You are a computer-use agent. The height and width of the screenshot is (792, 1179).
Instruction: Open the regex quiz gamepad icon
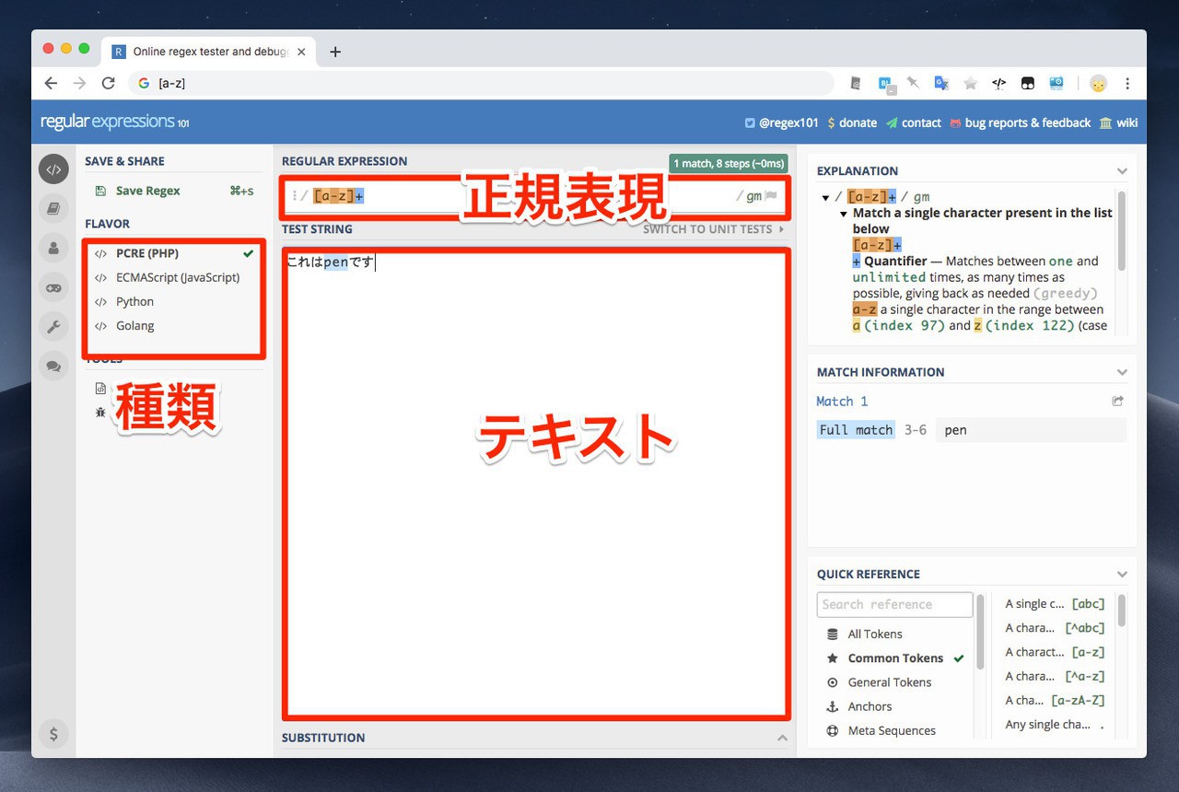coord(53,287)
